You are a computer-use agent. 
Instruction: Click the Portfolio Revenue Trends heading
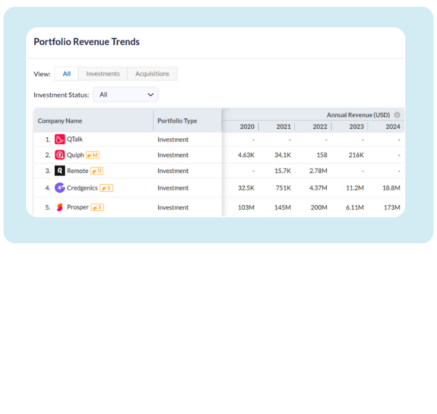click(87, 42)
